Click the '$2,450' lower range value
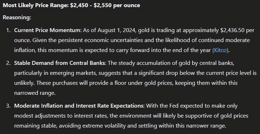This screenshot has height=134, width=260. coord(79,5)
